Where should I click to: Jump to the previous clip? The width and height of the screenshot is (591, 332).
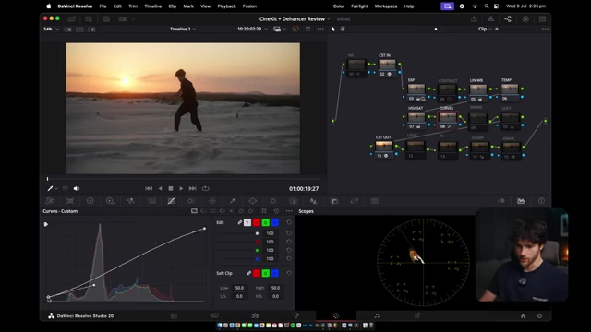point(149,188)
